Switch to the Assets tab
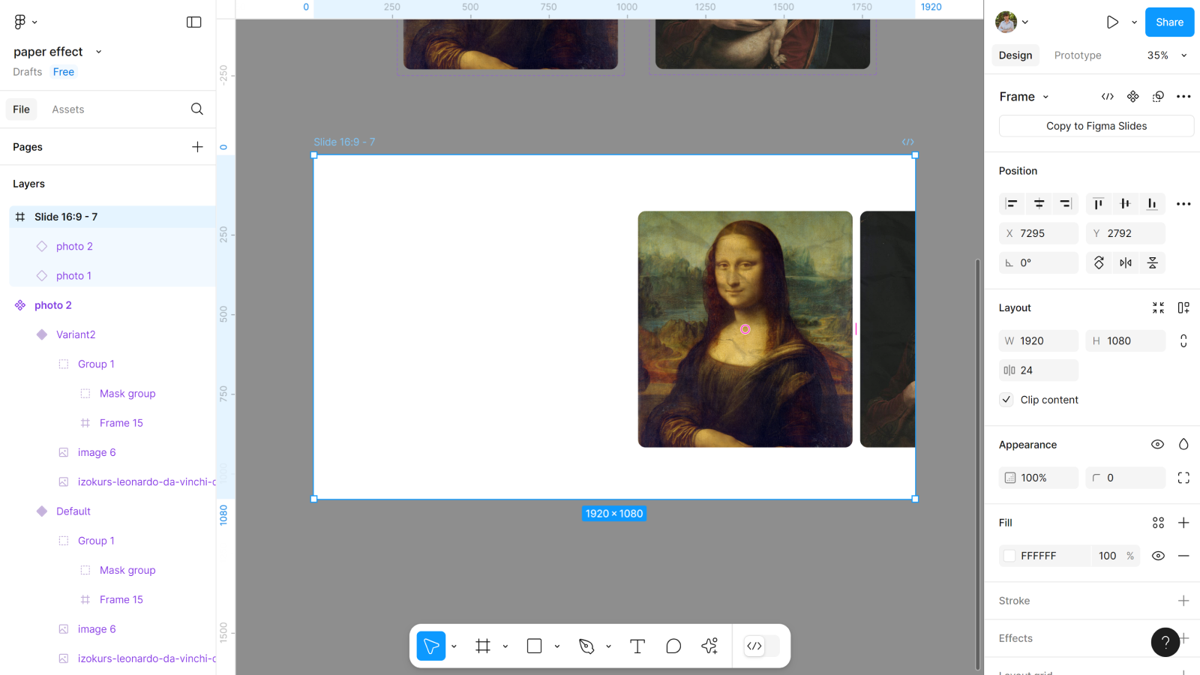1200x675 pixels. pyautogui.click(x=67, y=109)
